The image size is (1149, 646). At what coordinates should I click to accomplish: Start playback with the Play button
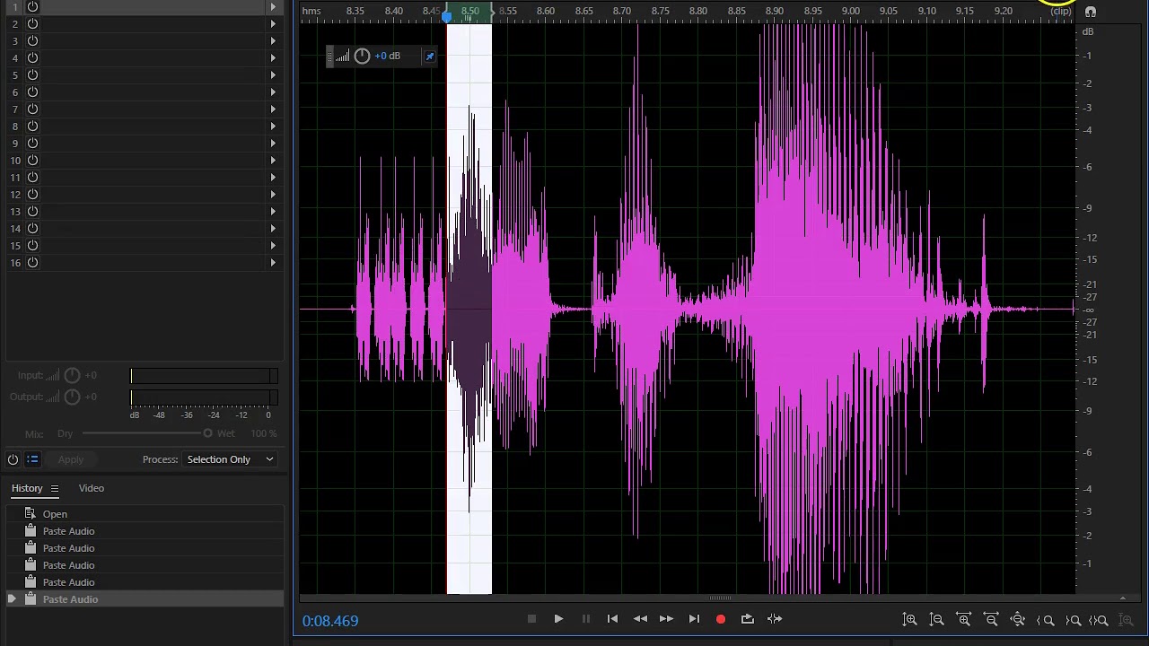558,619
